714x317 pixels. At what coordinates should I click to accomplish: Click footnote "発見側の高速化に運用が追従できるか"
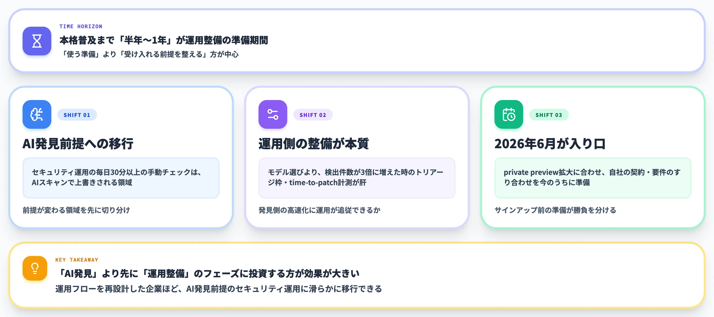click(x=319, y=210)
